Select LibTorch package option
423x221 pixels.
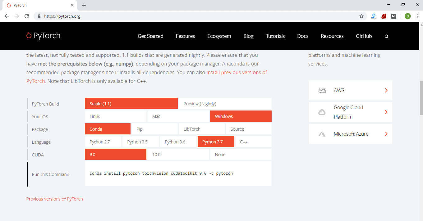[202, 129]
